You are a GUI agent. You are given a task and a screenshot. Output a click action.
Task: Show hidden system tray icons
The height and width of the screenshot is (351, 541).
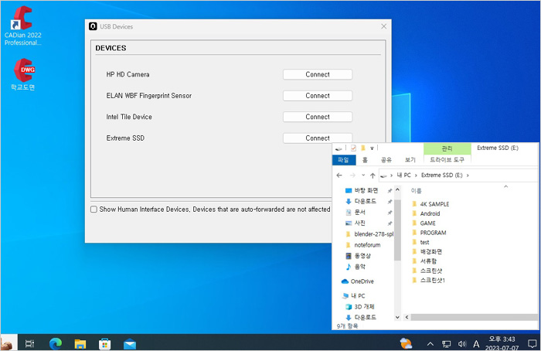[430, 344]
